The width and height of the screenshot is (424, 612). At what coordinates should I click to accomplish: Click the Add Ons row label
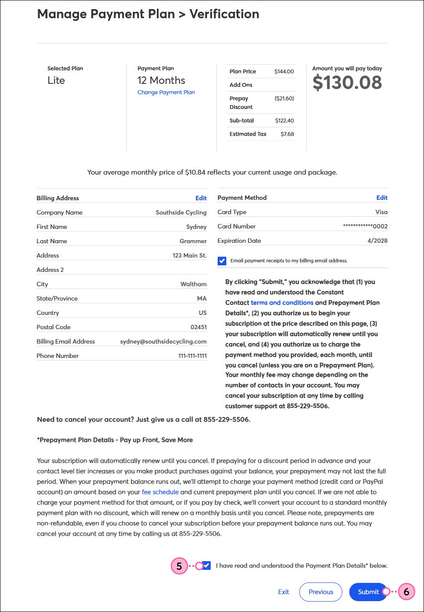point(241,85)
